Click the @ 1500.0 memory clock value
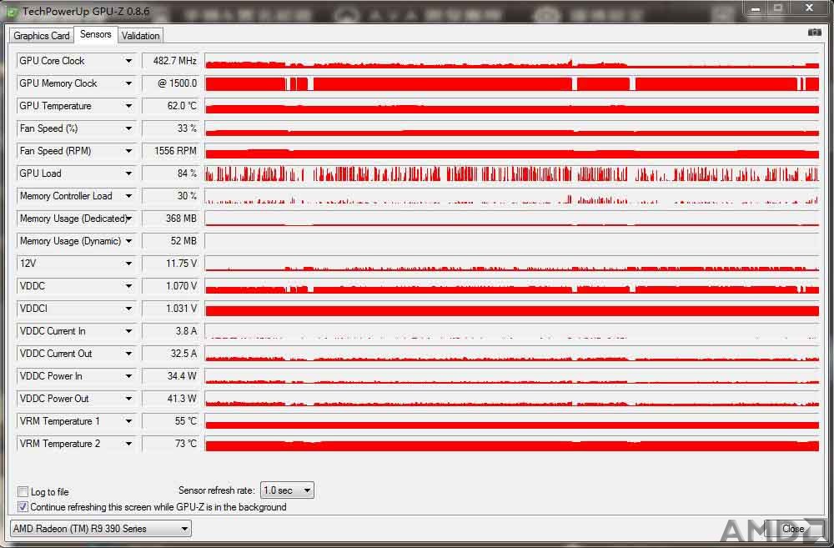The height and width of the screenshot is (548, 834). [x=171, y=83]
